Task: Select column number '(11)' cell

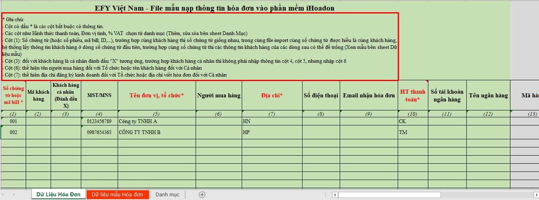Action: (x=447, y=114)
